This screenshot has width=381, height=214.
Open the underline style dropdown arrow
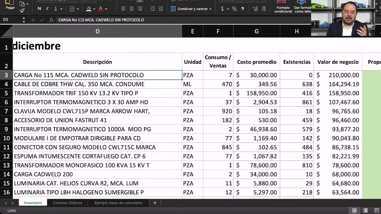(61, 9)
